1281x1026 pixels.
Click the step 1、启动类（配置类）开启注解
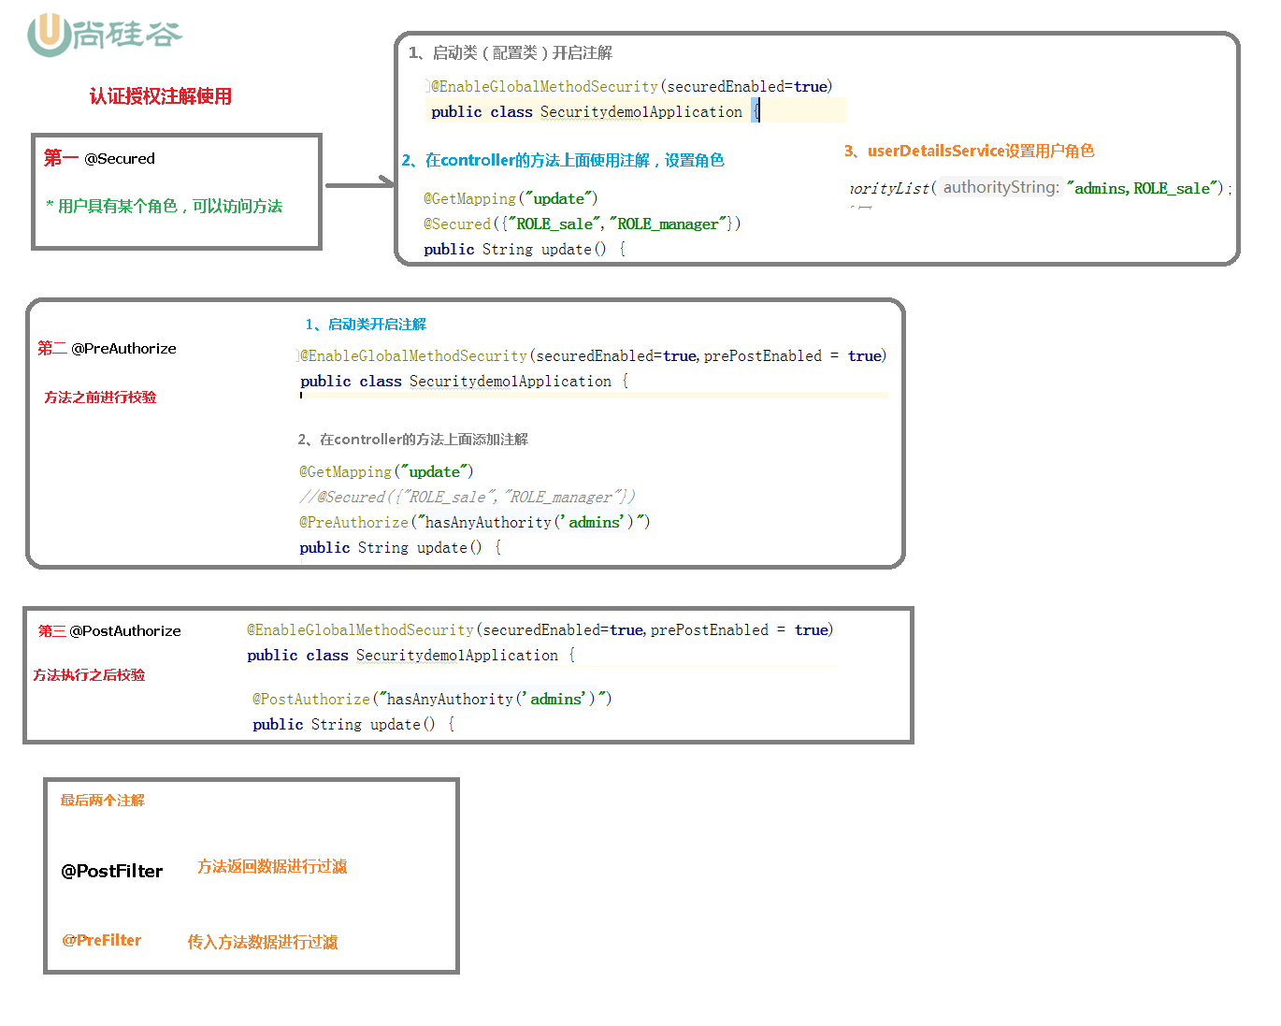click(x=511, y=53)
